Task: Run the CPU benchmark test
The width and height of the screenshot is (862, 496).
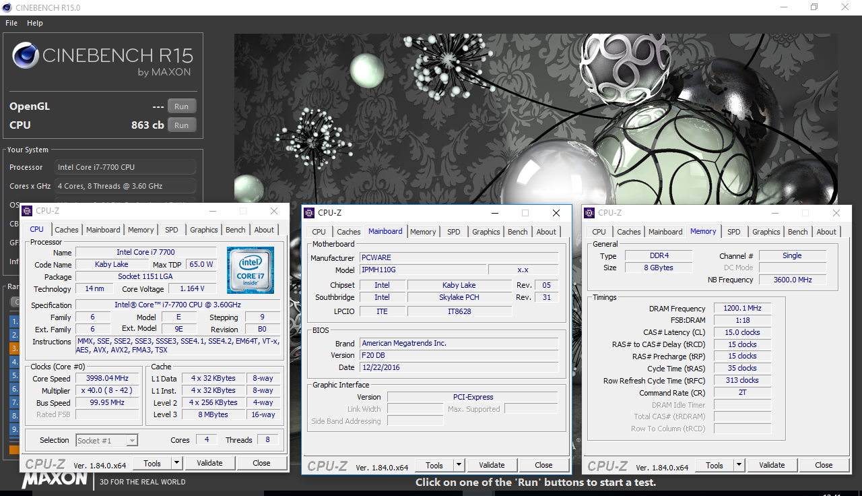Action: pos(182,125)
